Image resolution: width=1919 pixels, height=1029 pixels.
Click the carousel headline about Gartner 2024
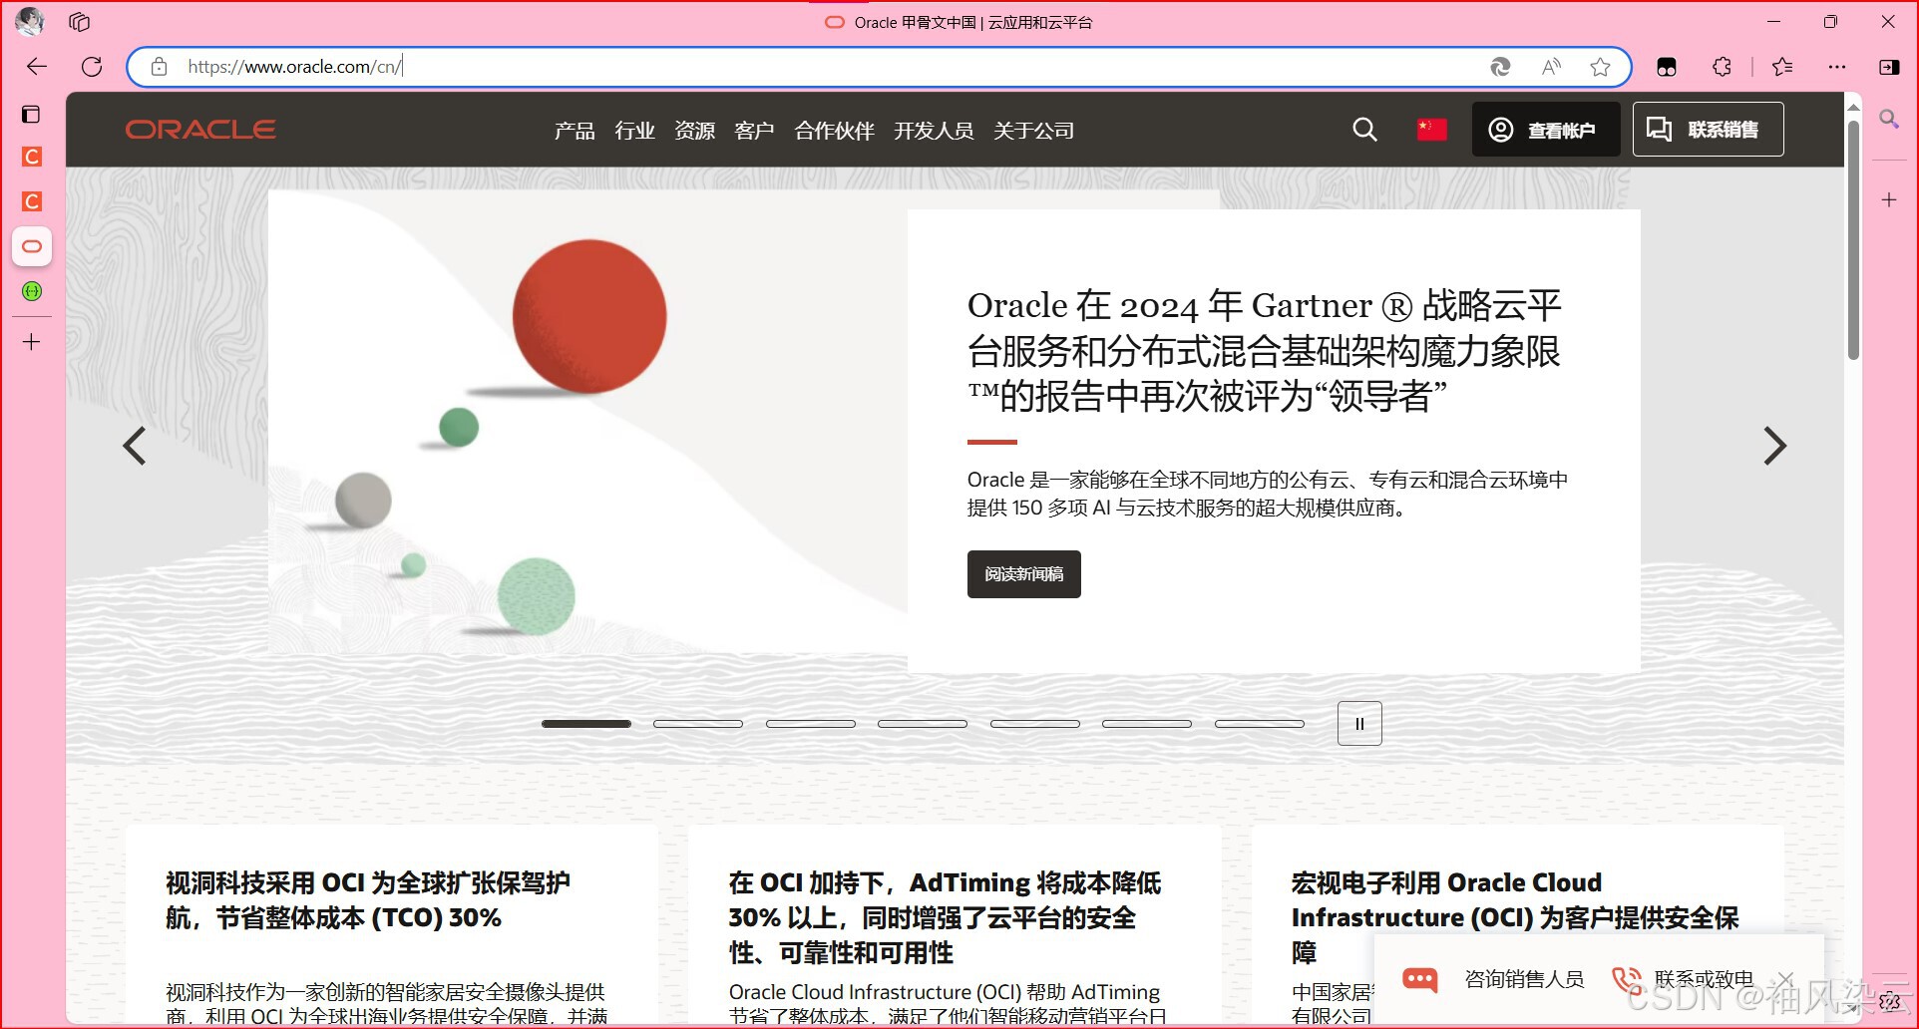1265,351
